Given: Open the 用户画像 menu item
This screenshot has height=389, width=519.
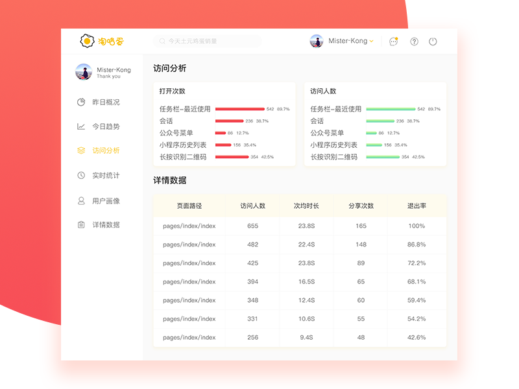Looking at the screenshot, I should 106,201.
